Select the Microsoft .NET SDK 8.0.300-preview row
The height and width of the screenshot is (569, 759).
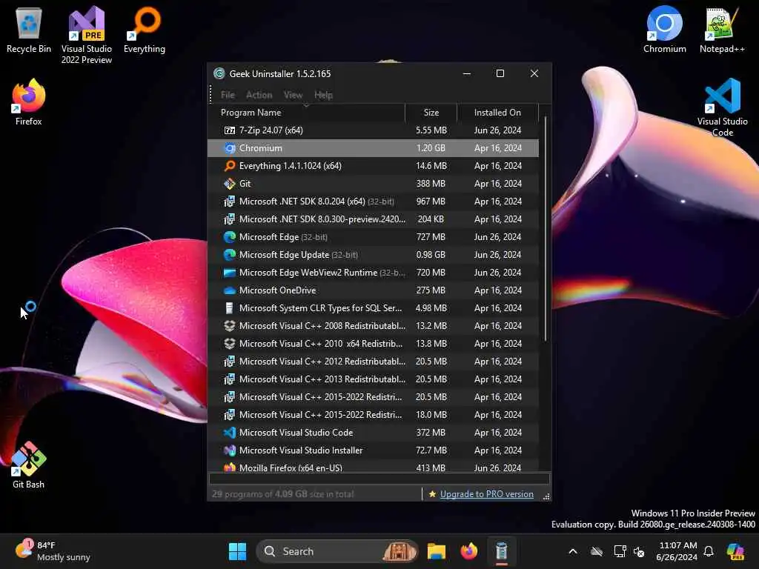pos(374,219)
